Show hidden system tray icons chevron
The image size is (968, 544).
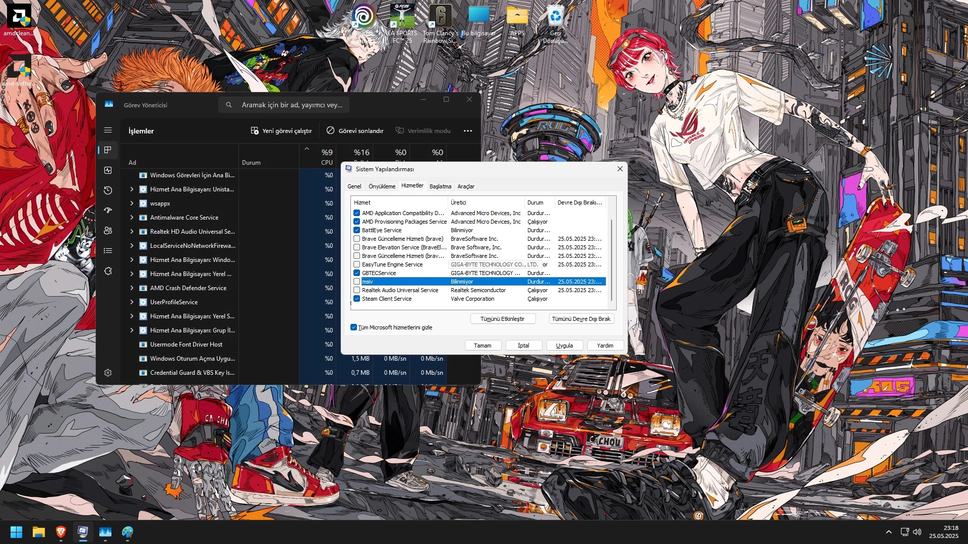[889, 532]
